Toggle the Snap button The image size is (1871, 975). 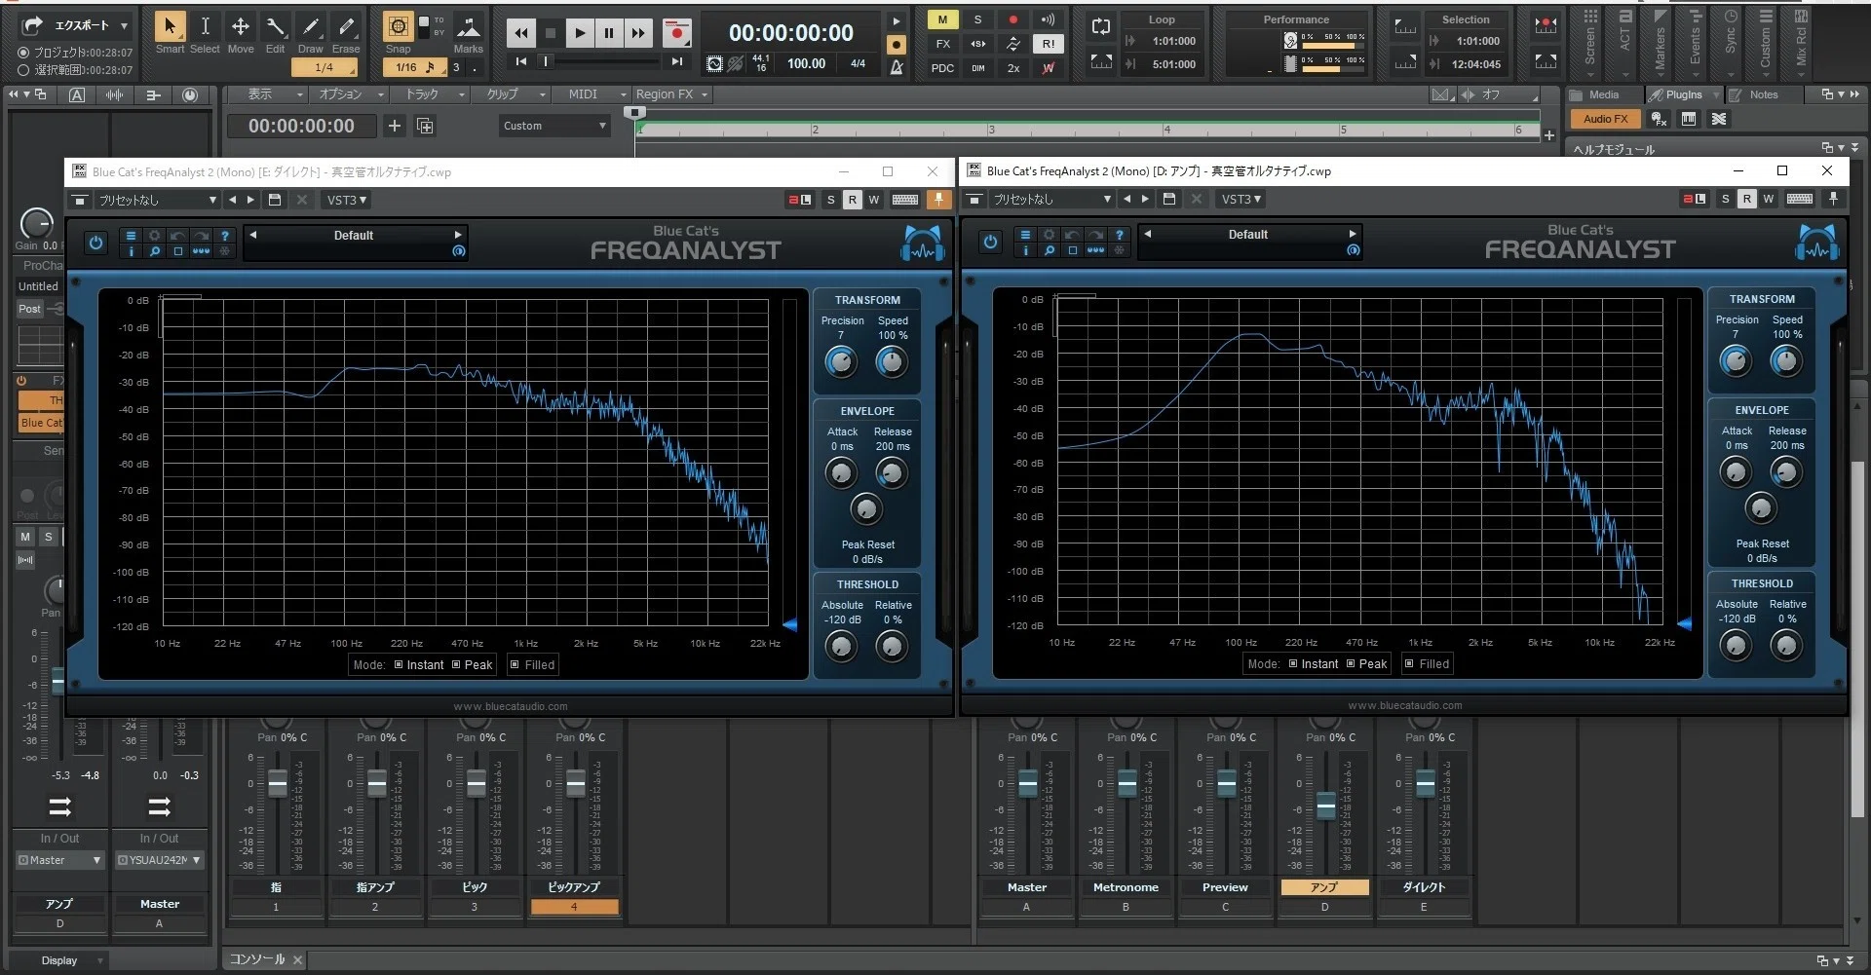pos(398,32)
